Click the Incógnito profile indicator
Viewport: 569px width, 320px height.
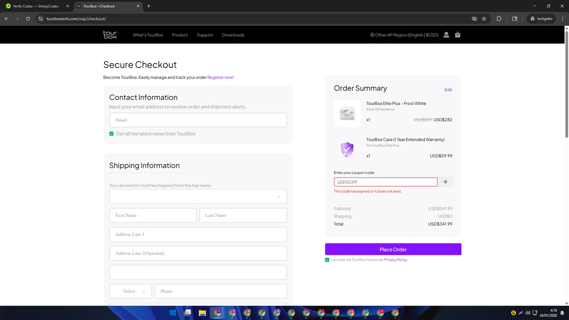click(541, 19)
